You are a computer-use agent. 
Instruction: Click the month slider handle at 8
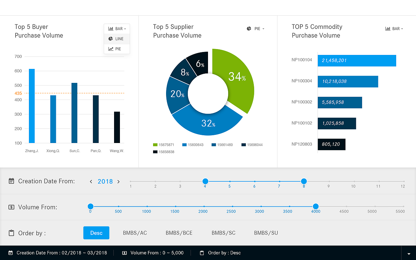pyautogui.click(x=304, y=181)
